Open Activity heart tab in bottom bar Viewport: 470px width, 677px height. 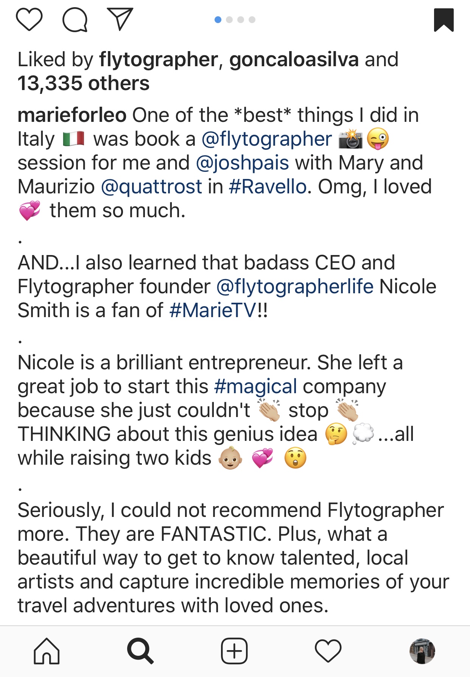pyautogui.click(x=328, y=651)
